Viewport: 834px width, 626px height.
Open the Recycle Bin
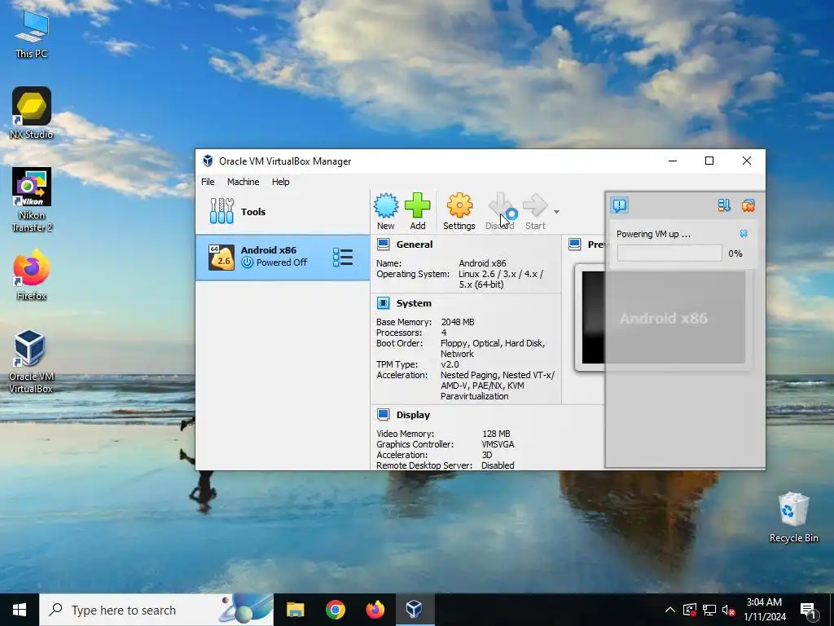point(793,518)
